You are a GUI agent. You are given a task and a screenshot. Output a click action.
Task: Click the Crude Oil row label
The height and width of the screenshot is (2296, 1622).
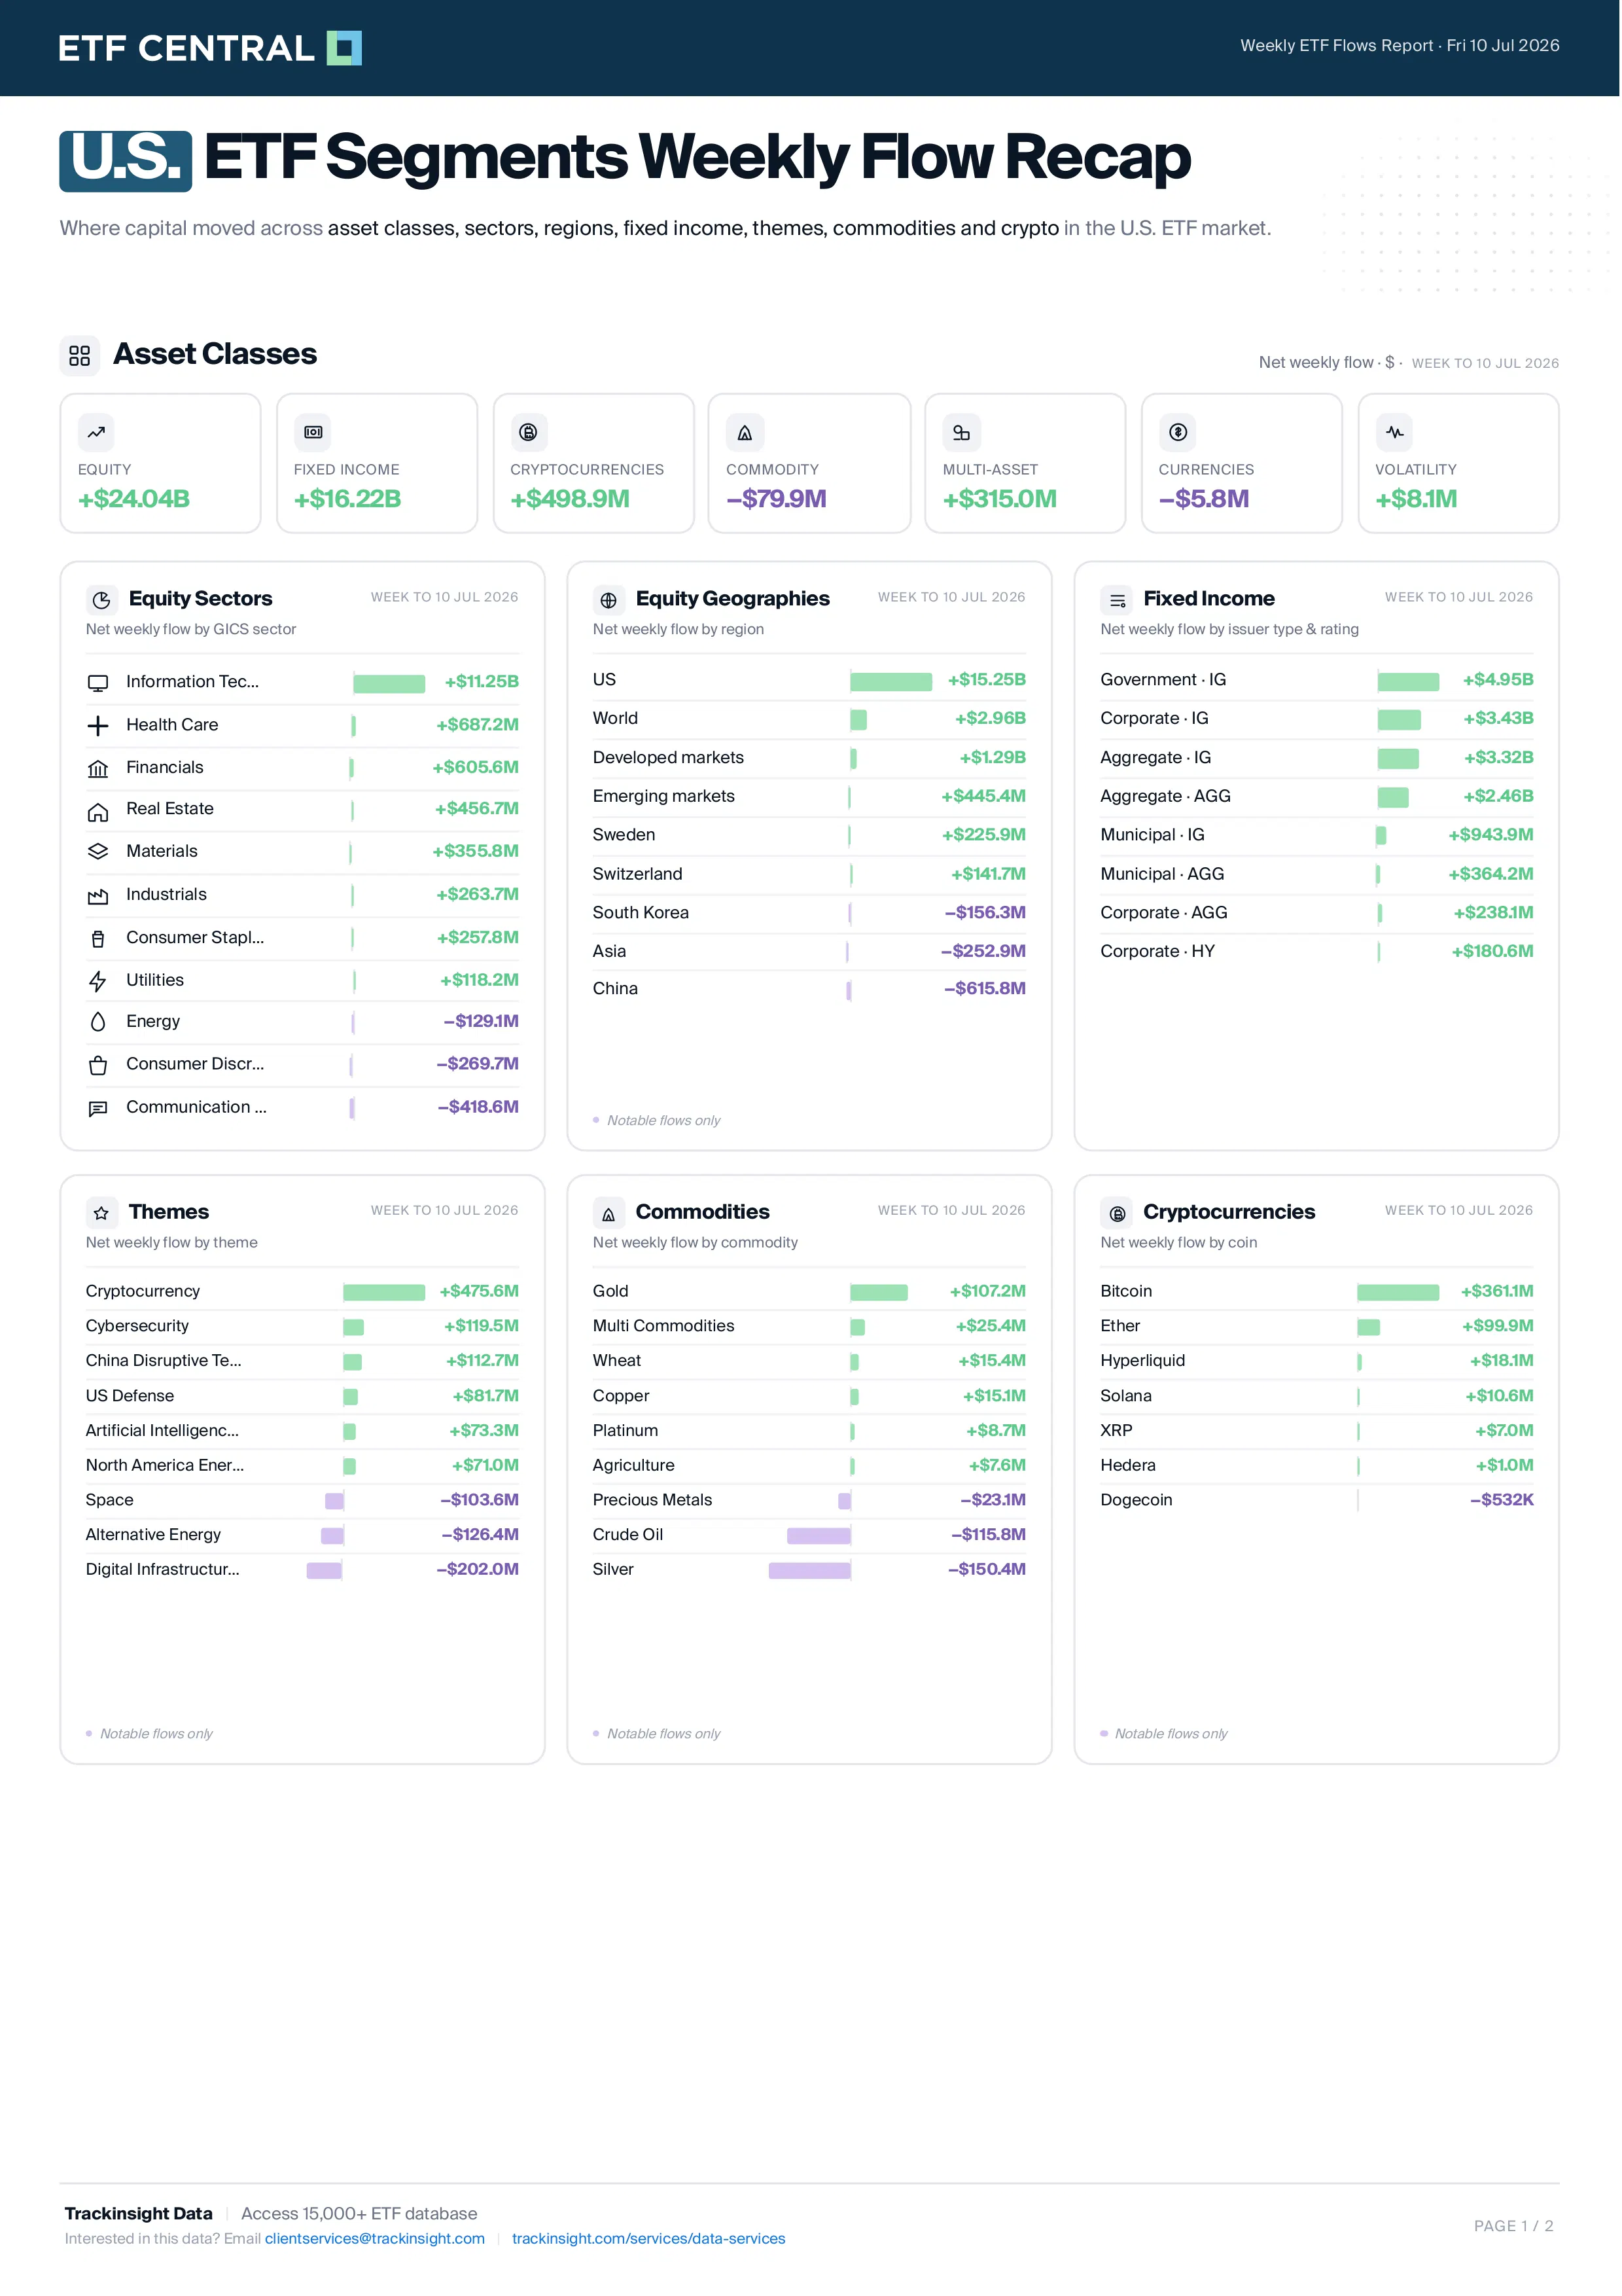coord(627,1534)
